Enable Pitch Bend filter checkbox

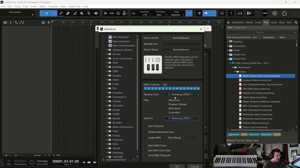[166, 108]
